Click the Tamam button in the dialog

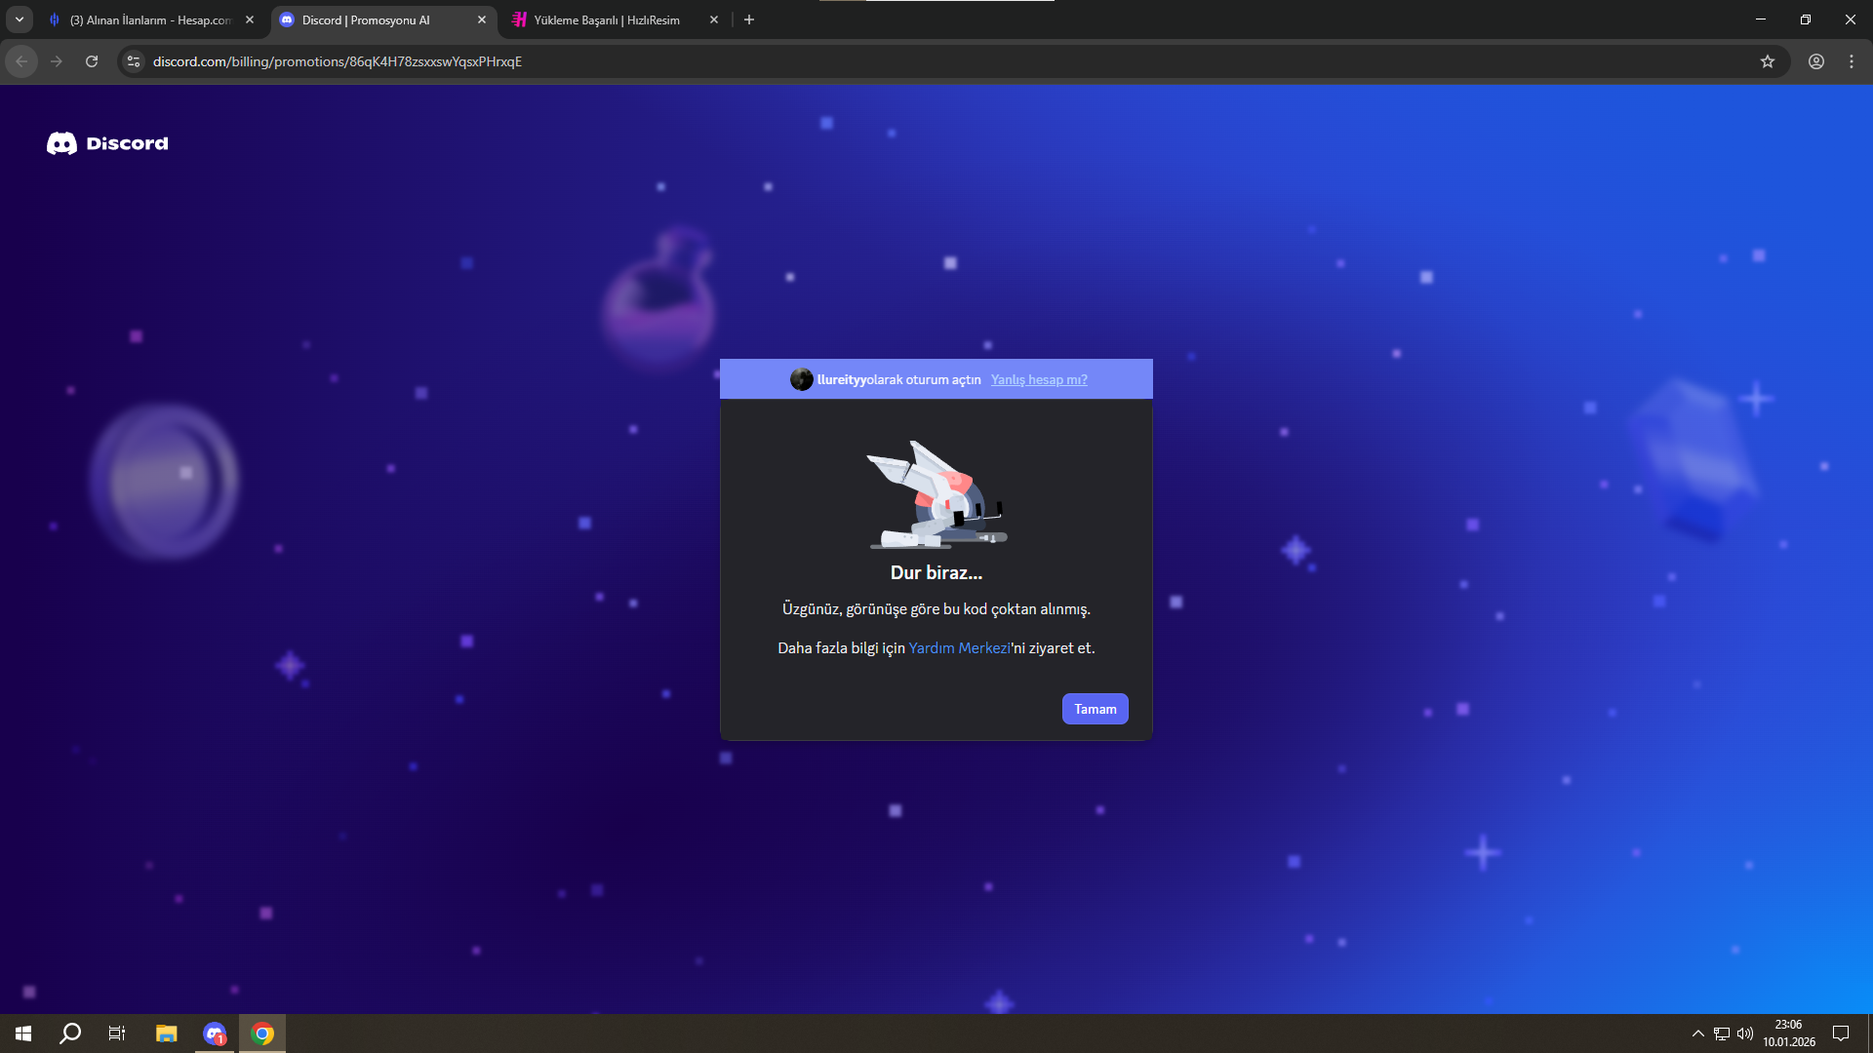[1095, 709]
